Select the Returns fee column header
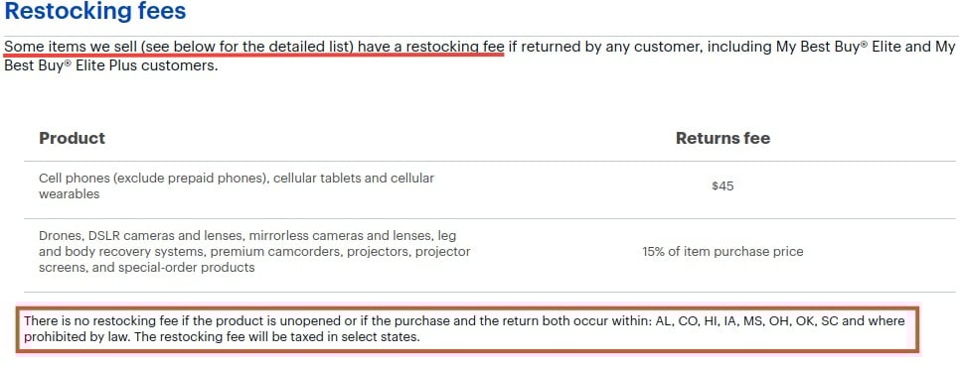Screen dimensions: 959x365 point(722,138)
